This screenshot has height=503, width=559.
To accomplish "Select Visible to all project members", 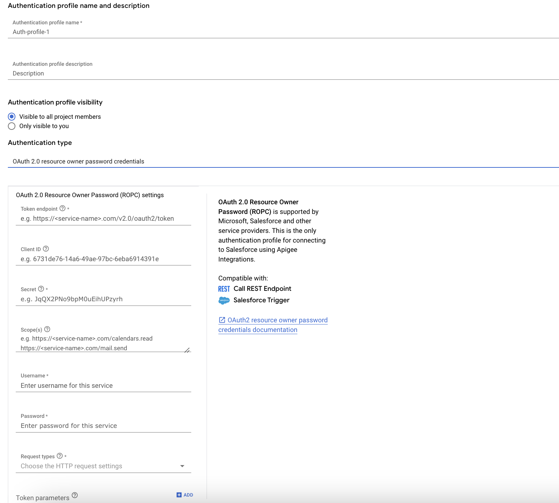I will pyautogui.click(x=12, y=116).
